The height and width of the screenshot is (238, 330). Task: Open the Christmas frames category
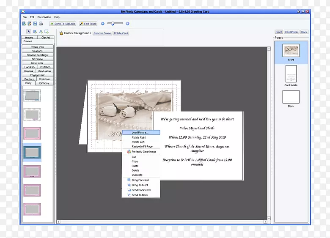point(45,79)
